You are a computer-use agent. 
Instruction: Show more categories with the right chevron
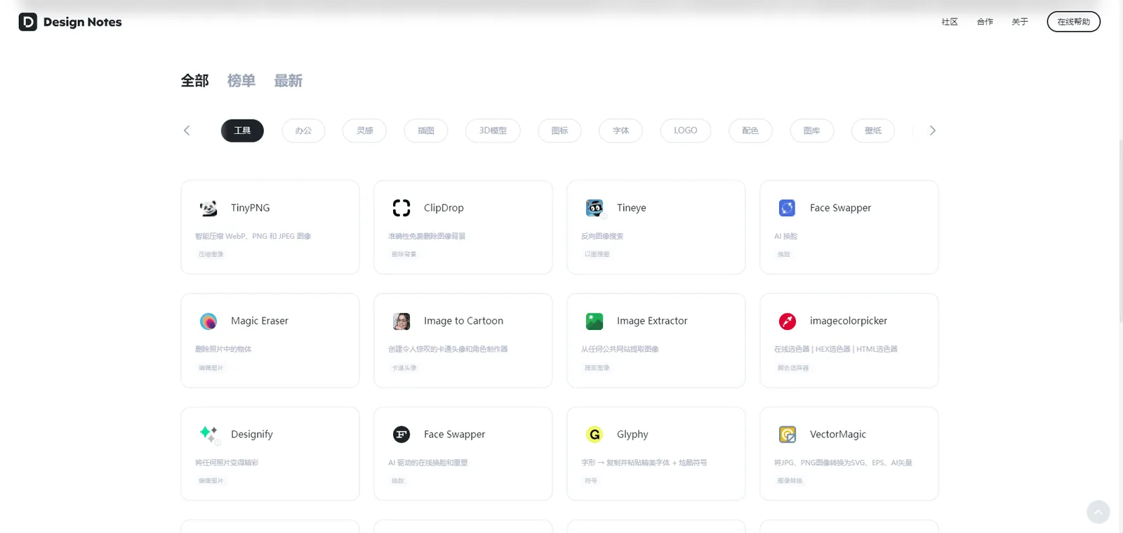coord(932,131)
